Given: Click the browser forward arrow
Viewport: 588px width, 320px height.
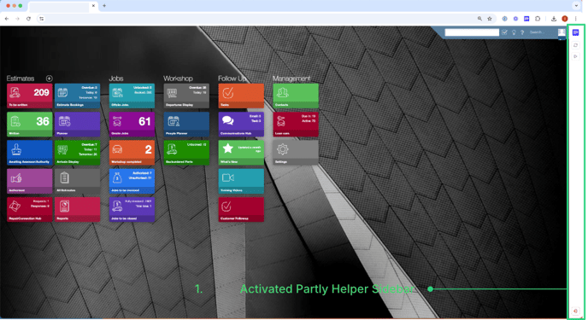Looking at the screenshot, I should (x=17, y=19).
